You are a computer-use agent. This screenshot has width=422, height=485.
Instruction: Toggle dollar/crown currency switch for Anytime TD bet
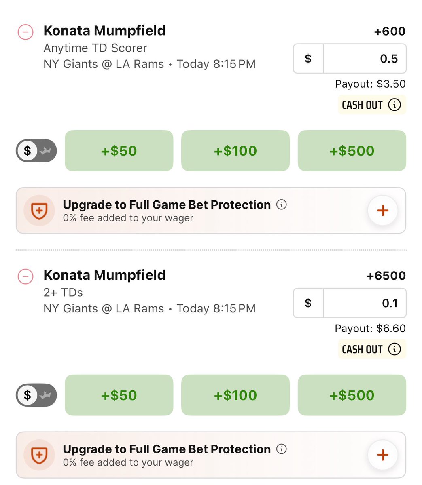pos(36,151)
